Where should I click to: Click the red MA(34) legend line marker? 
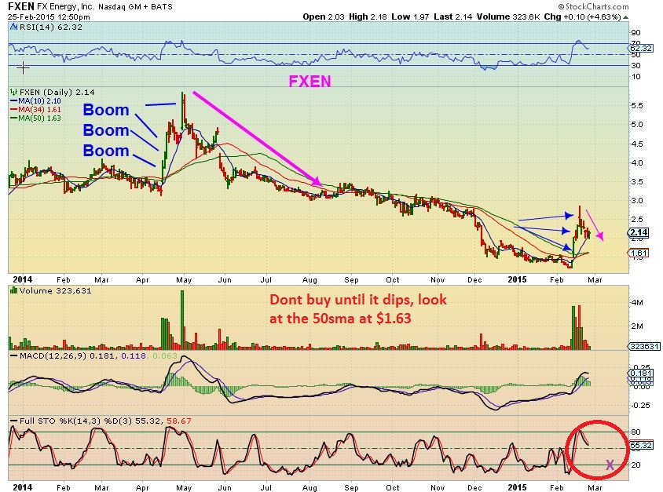(x=13, y=109)
